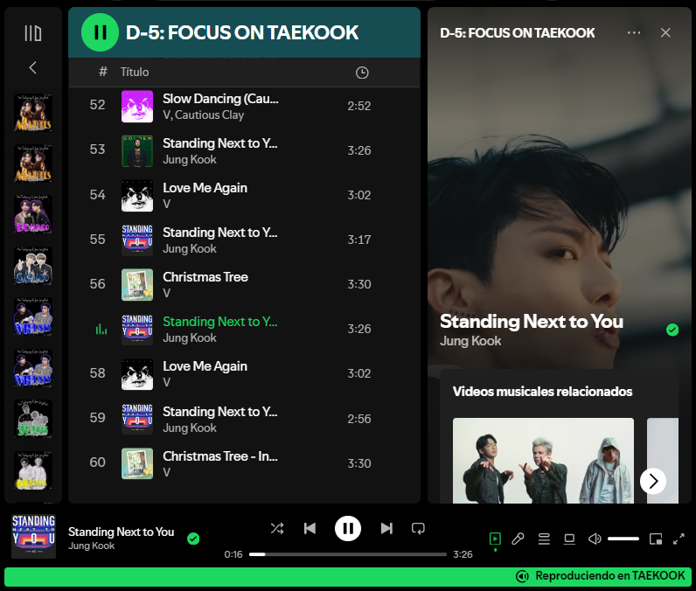Adjust the volume slider
This screenshot has width=696, height=591.
623,539
